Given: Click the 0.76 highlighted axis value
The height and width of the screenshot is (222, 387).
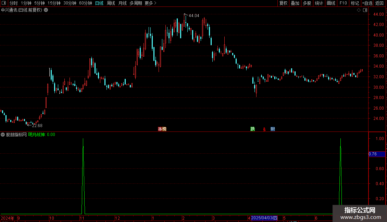Looking at the screenshot, I should tap(377, 154).
